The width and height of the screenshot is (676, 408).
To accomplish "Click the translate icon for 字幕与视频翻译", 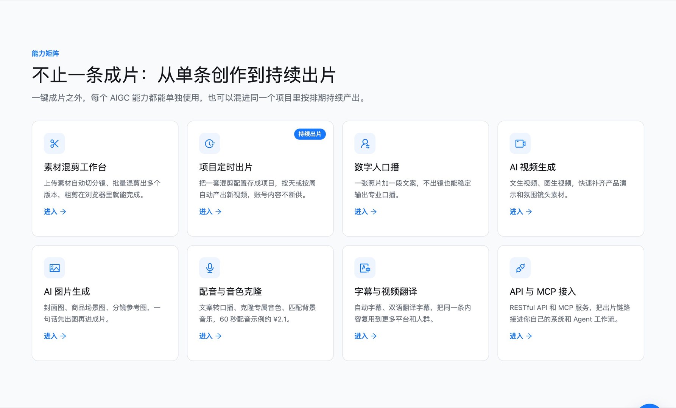I will 365,268.
